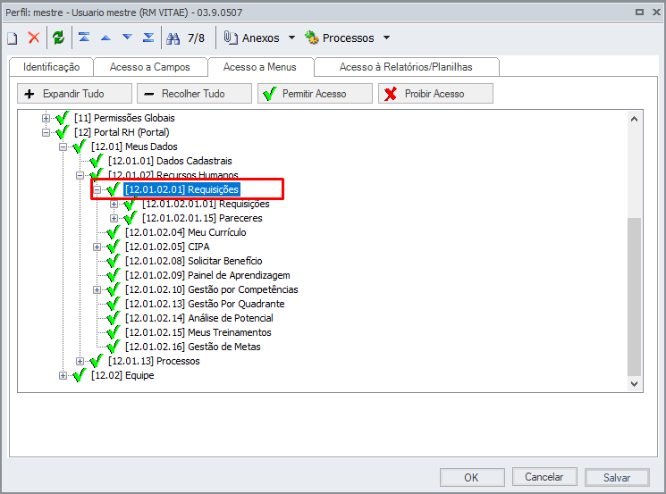Image resolution: width=666 pixels, height=494 pixels.
Task: Expand the [12.01.02.05] CIPA node
Action: (97, 247)
